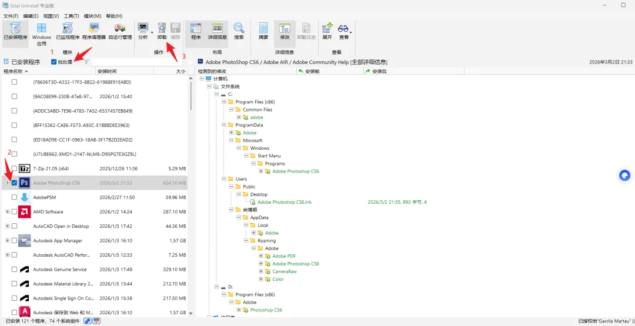Viewport: 635px width, 326px height.
Task: Click the blue floating assistant icon
Action: pos(625,176)
